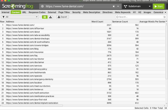
Task: Open the H2 tab
Action: click(x=140, y=12)
